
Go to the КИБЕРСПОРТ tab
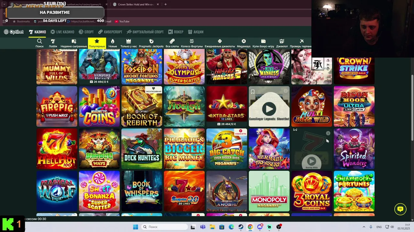110,32
